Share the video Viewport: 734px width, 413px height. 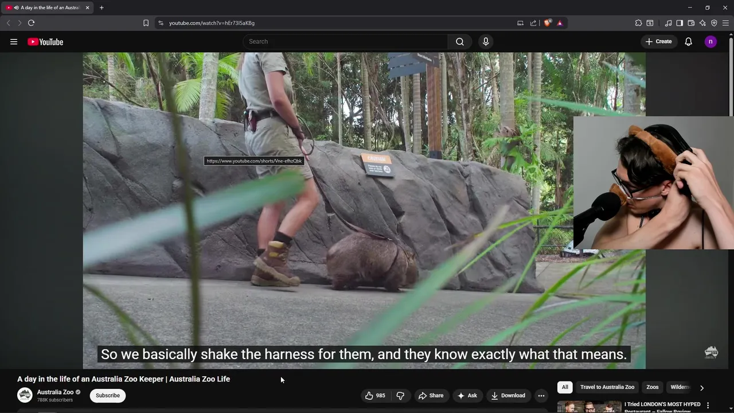pyautogui.click(x=431, y=395)
